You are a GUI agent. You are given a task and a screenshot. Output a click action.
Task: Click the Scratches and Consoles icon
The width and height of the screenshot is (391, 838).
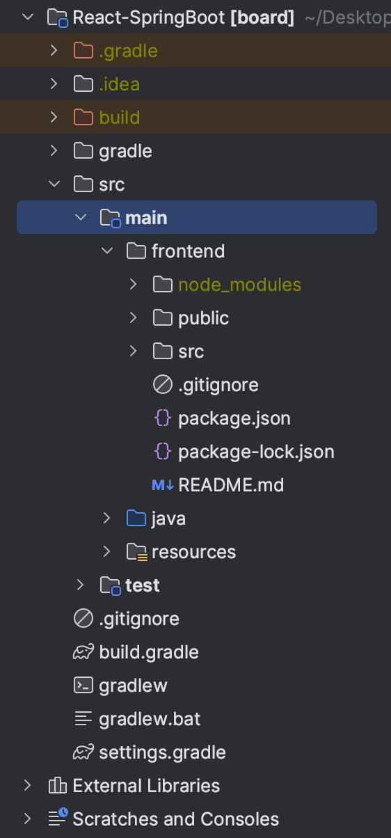57,819
